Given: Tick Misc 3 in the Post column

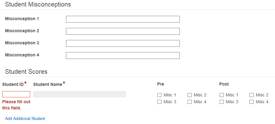Looking at the screenshot, I should [x=222, y=102].
